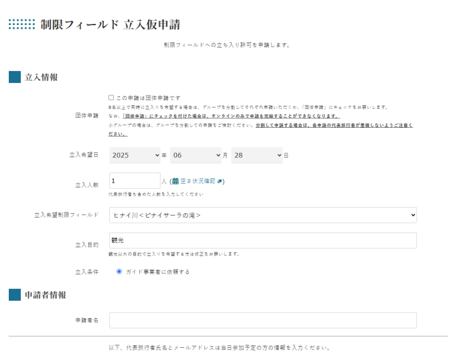Image resolution: width=452 pixels, height=351 pixels.
Task: Open the month dropdown showing 06
Action: pyautogui.click(x=196, y=155)
